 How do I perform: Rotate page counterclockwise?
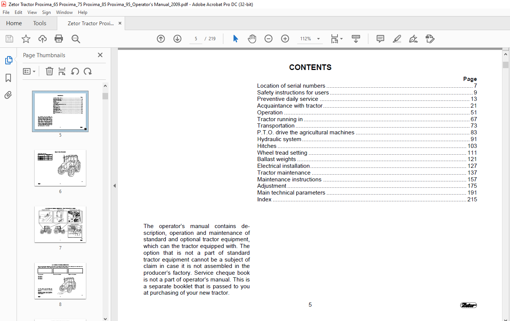(75, 71)
